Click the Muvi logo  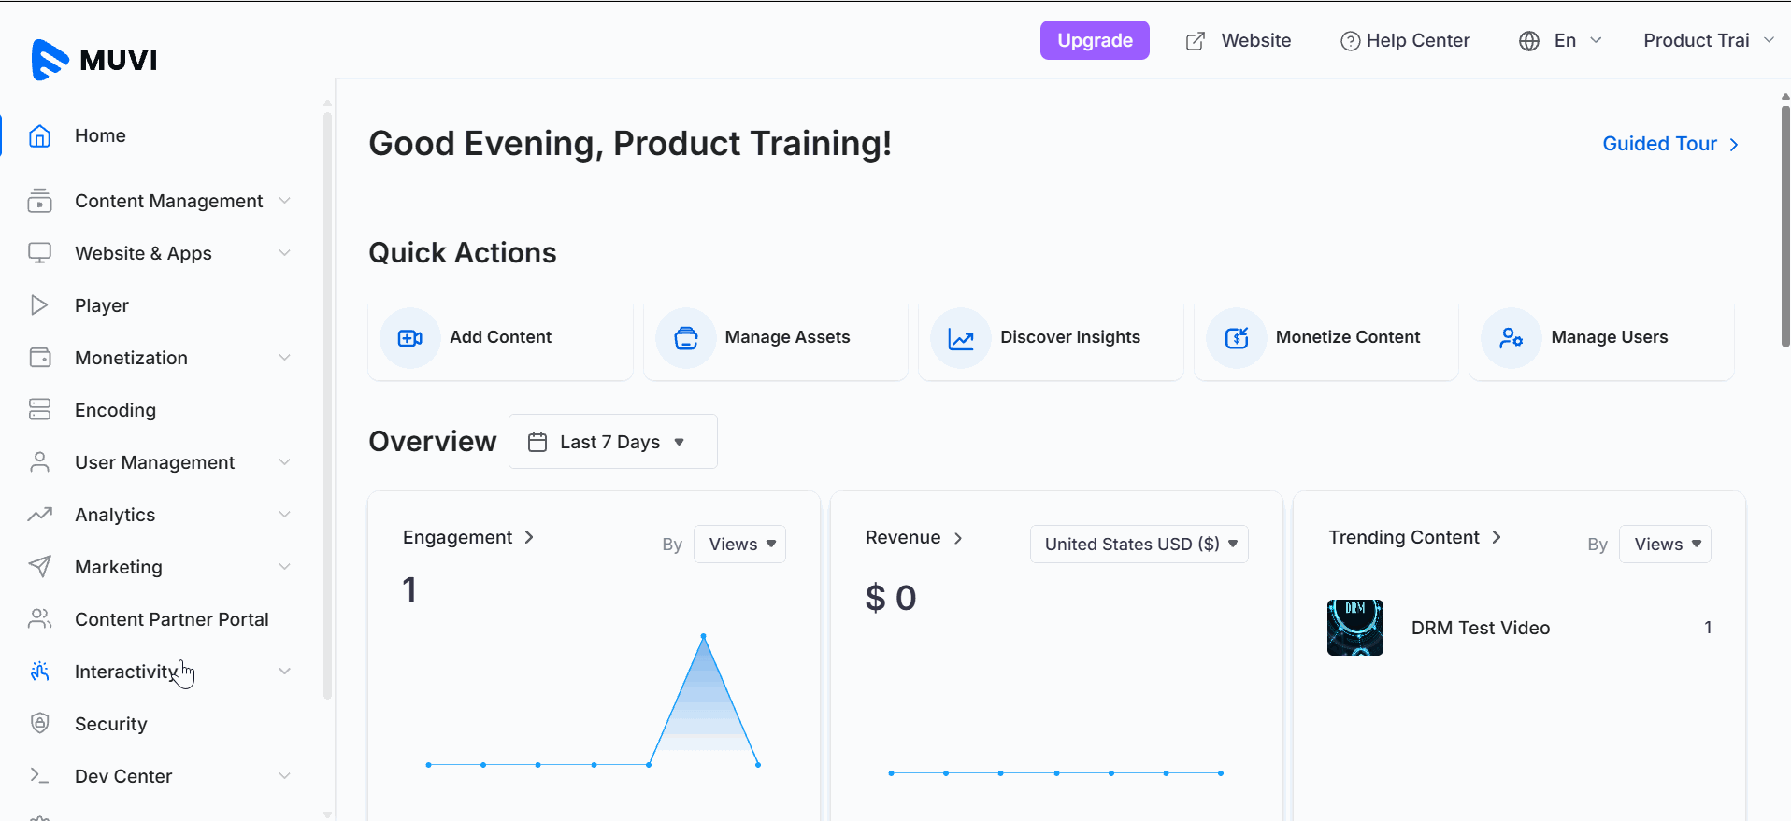[94, 60]
